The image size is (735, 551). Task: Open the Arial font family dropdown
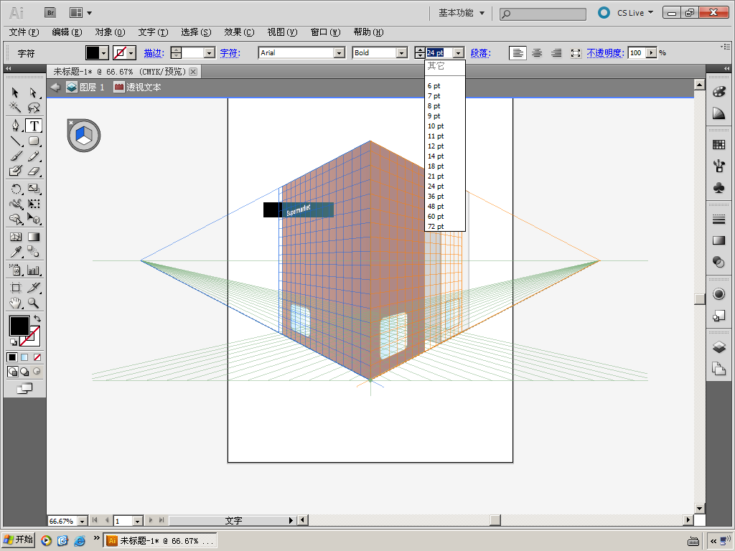click(x=339, y=53)
